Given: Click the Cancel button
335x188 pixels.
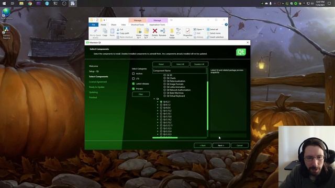Looking at the screenshot, I should pyautogui.click(x=240, y=145).
